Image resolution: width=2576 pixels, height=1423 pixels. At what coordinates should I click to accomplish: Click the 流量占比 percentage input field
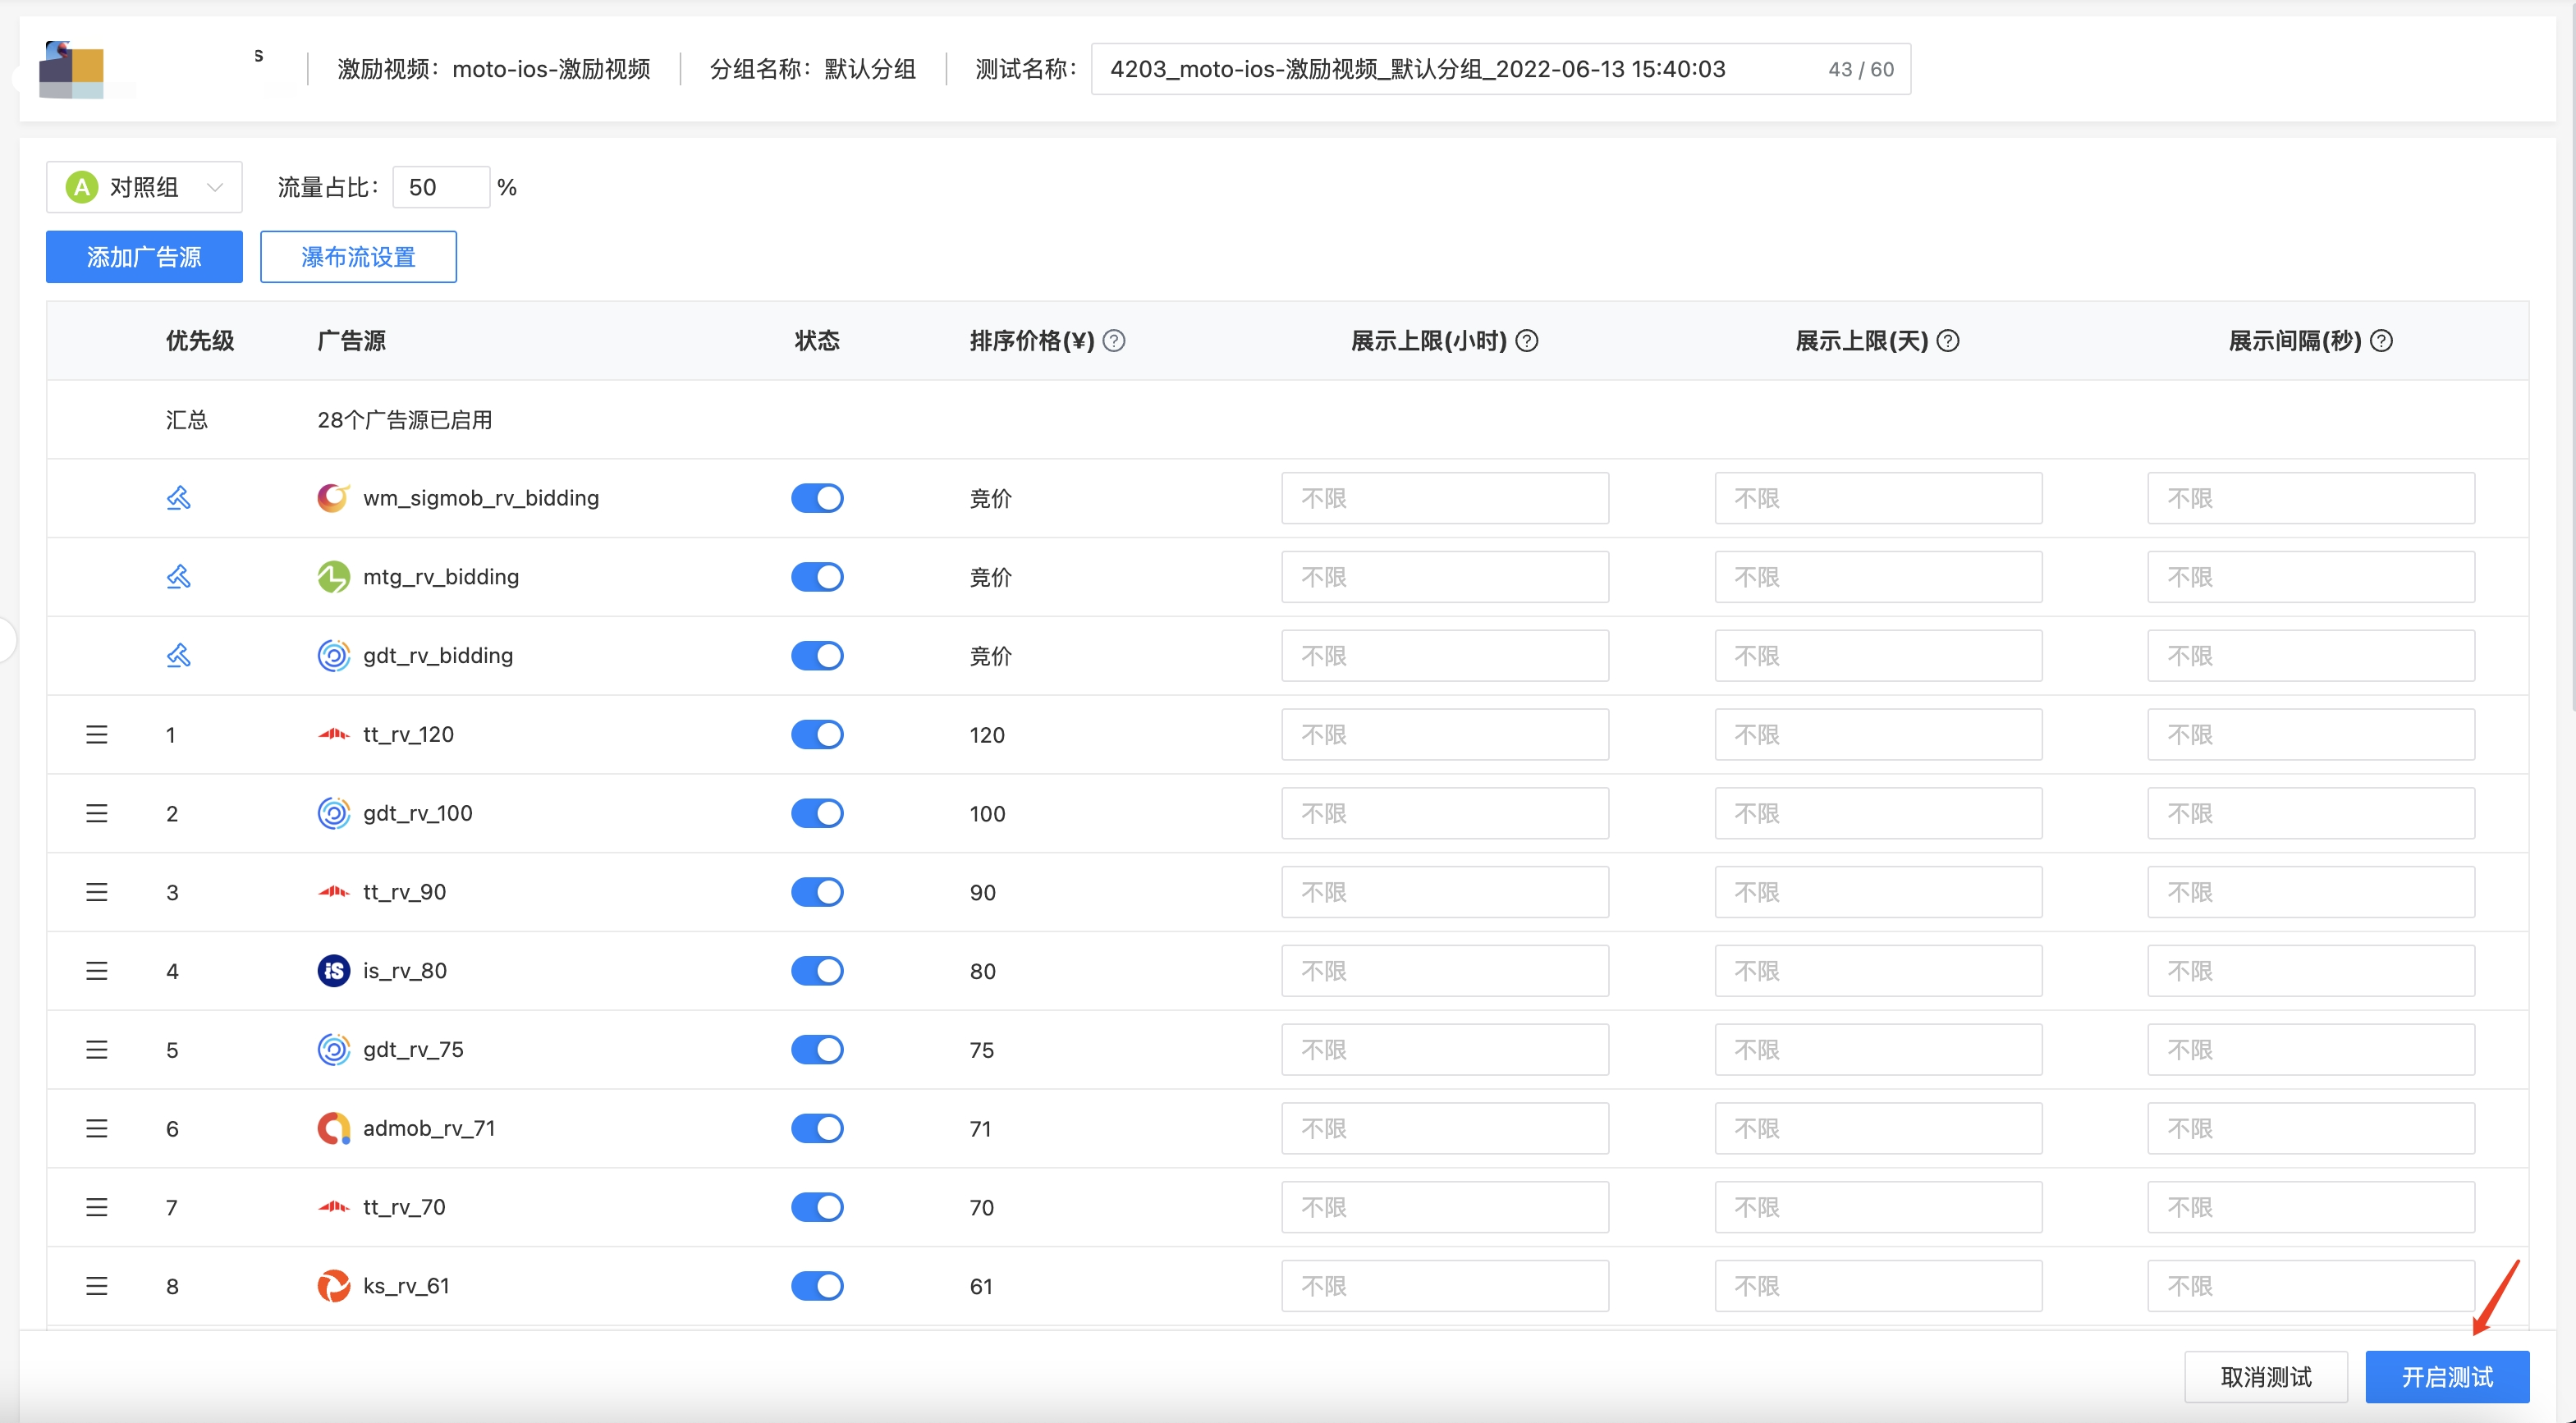[440, 186]
